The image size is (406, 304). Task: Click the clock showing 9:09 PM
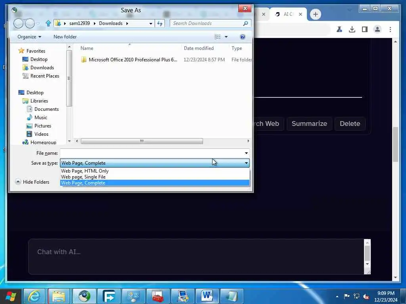point(386,293)
